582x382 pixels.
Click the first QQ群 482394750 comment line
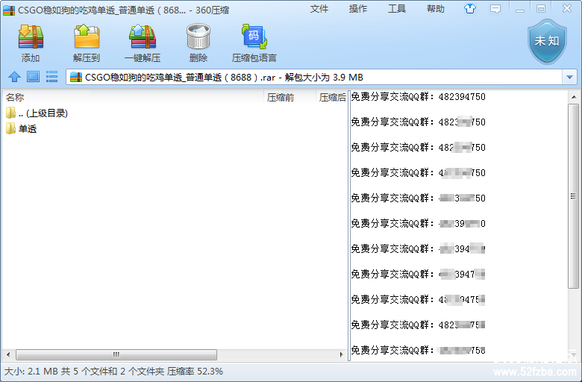pyautogui.click(x=419, y=97)
